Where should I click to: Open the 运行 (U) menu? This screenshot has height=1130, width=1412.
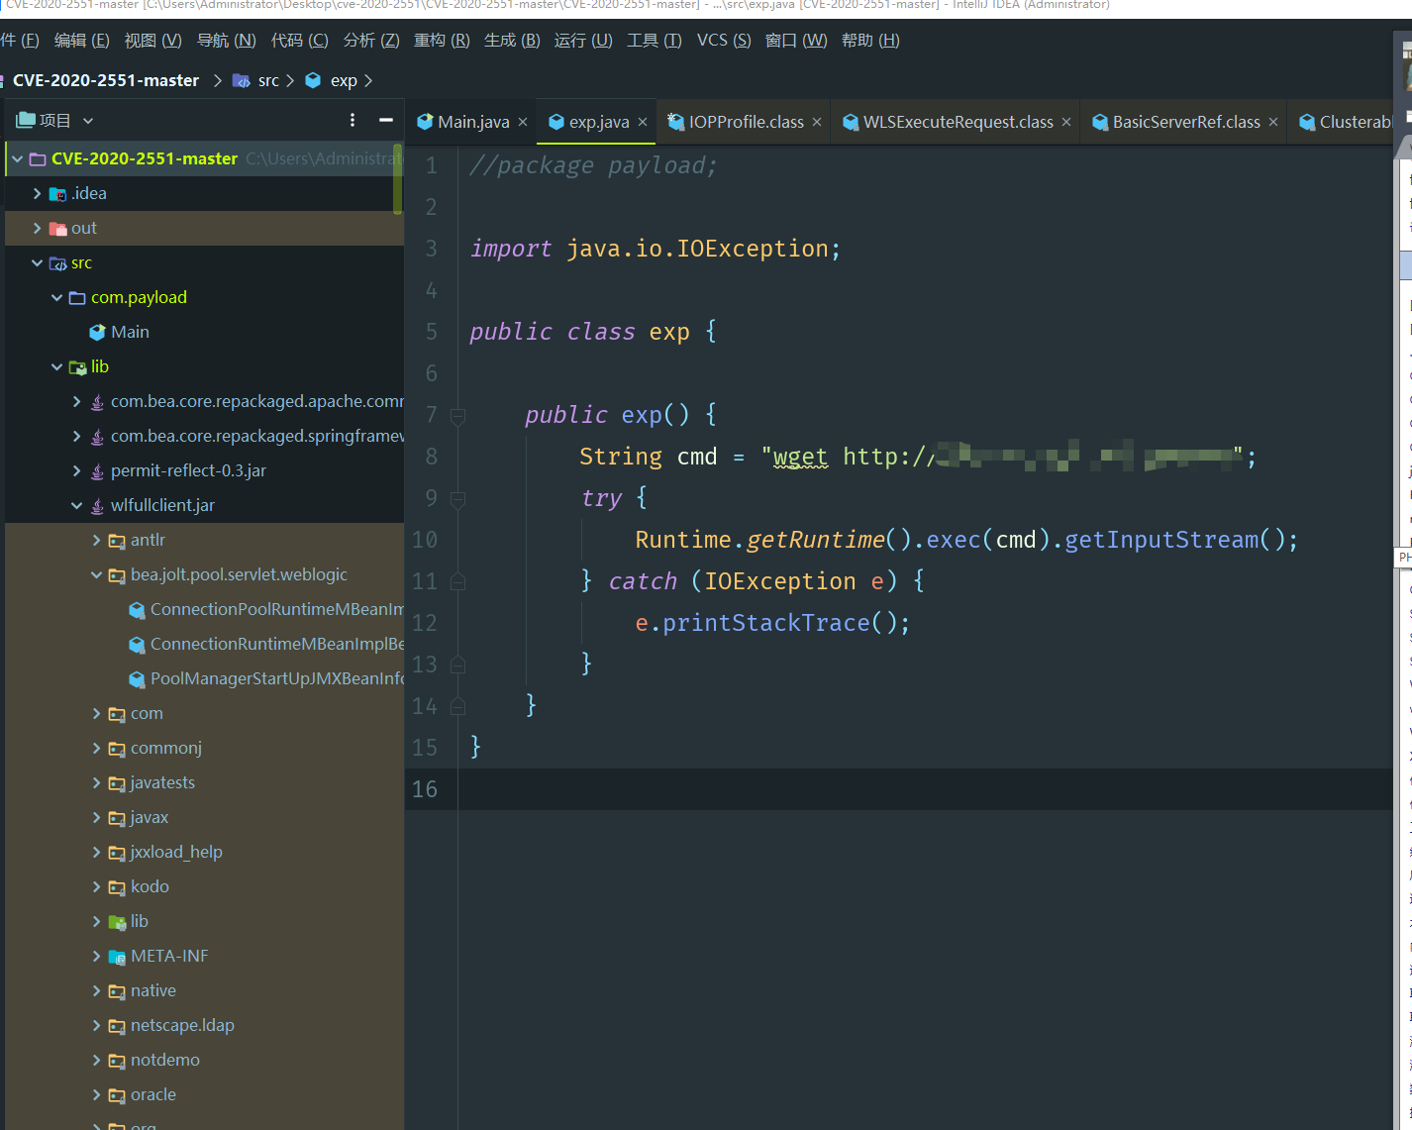(583, 40)
